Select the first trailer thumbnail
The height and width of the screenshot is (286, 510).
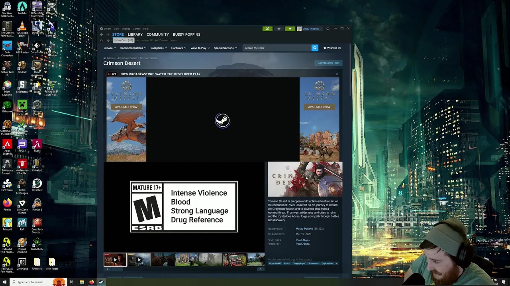pyautogui.click(x=115, y=260)
